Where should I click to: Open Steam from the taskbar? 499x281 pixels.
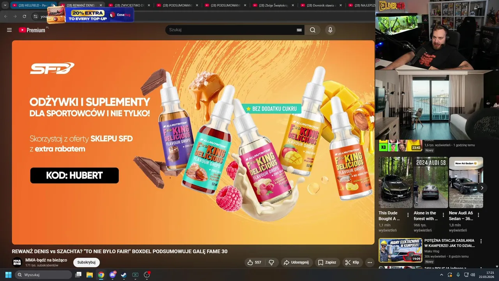[x=124, y=275]
